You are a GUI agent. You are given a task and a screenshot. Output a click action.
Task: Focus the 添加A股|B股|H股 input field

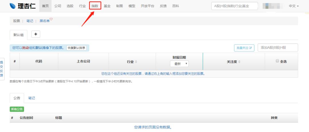278,48
